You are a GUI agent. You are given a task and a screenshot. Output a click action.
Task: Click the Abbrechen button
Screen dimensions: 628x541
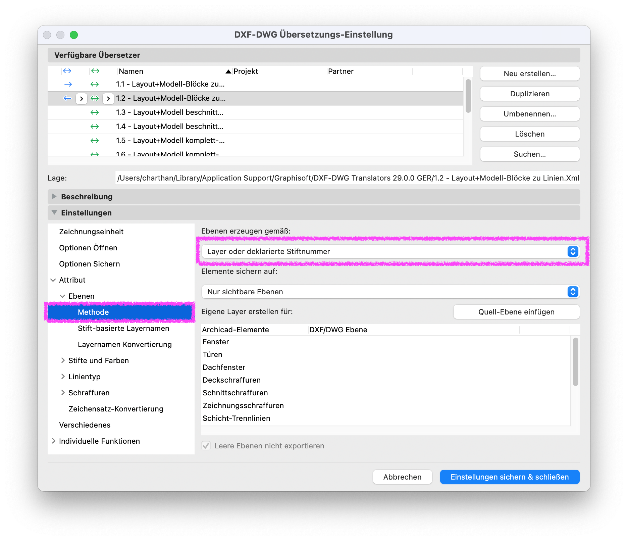pyautogui.click(x=402, y=477)
